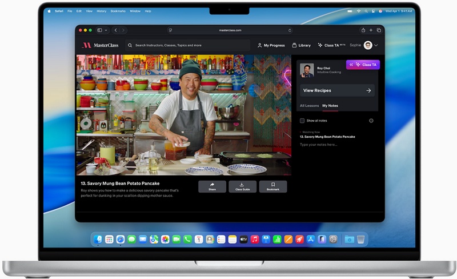Viewport: 457px width, 279px height.
Task: Open Spotlight search in the menu bar
Action: (x=366, y=11)
